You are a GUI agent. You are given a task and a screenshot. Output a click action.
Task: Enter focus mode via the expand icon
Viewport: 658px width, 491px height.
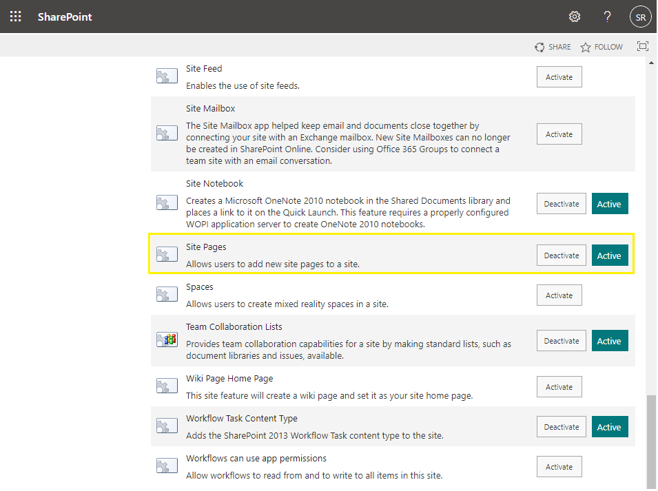click(642, 46)
